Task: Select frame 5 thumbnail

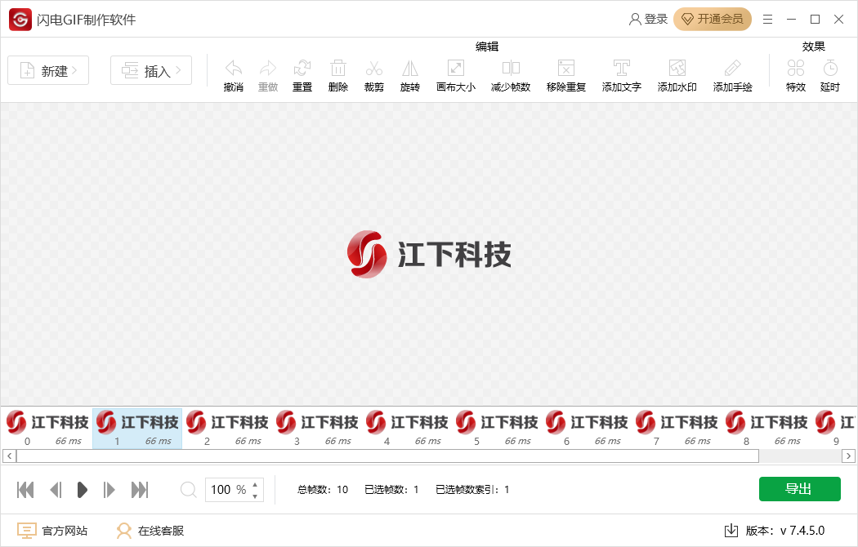Action: pyautogui.click(x=497, y=429)
